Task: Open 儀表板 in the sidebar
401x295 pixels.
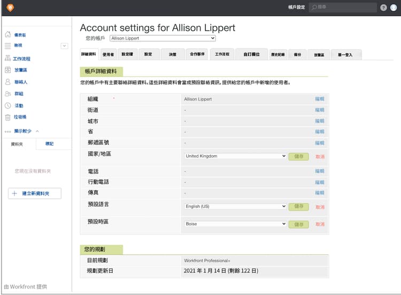Action: coord(20,35)
